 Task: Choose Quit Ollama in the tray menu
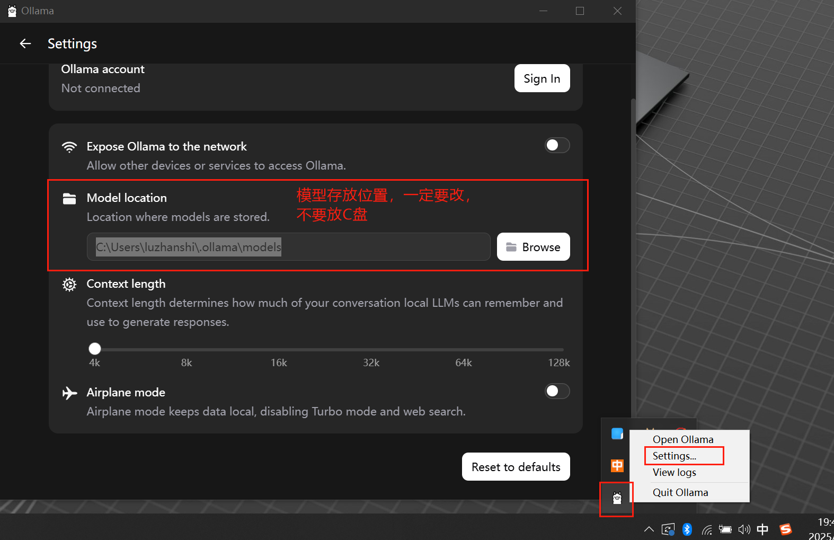coord(680,492)
